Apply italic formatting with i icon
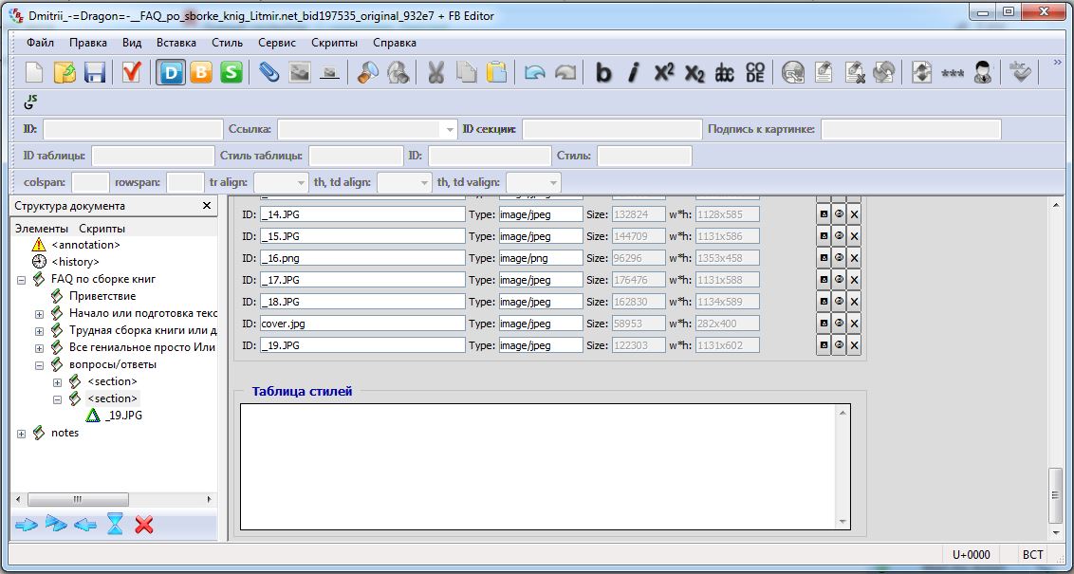The width and height of the screenshot is (1074, 574). point(634,72)
